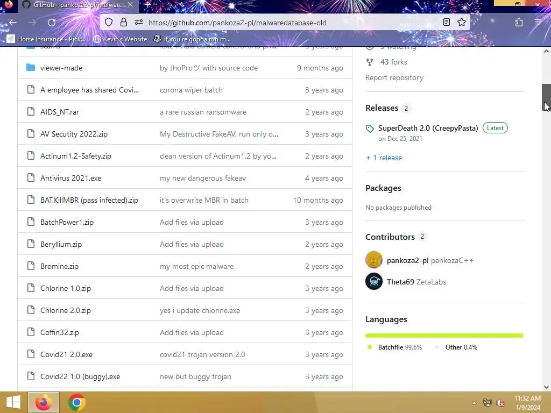551x413 pixels.
Task: Open Chlorine 1.0.zip file
Action: 65,288
